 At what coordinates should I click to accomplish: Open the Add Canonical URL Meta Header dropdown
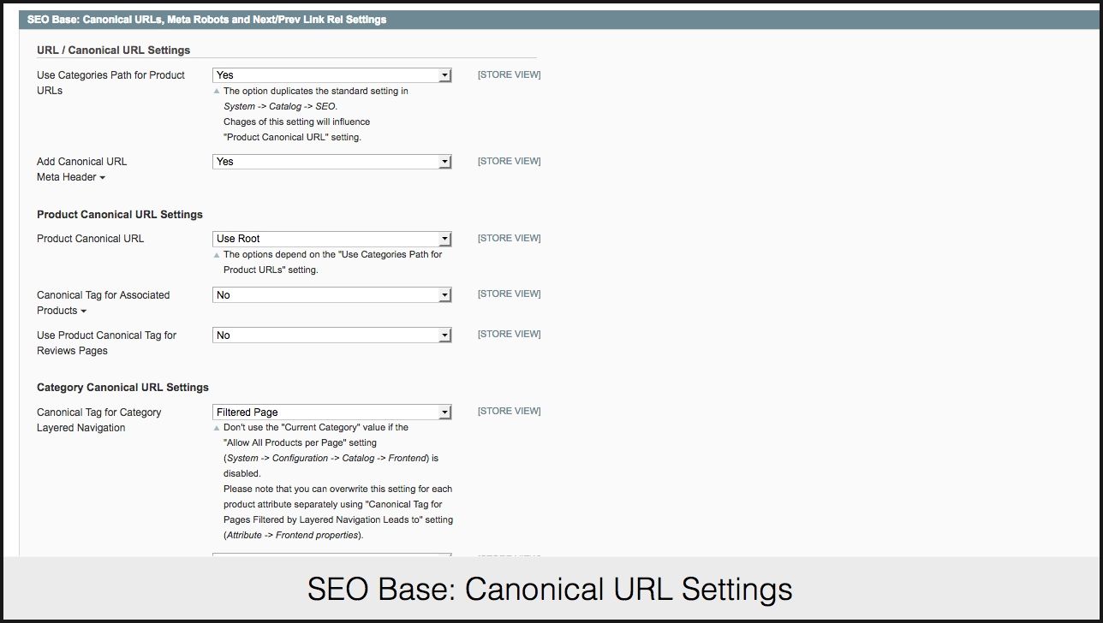[x=331, y=162]
